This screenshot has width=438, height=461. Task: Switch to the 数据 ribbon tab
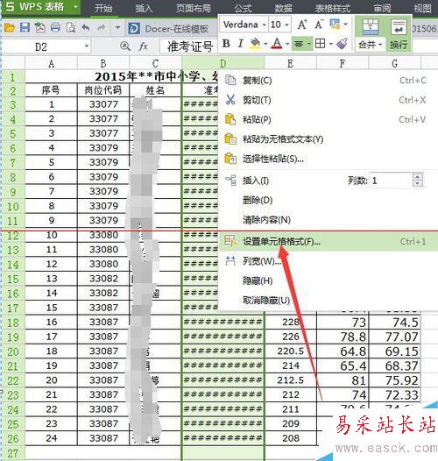(x=283, y=8)
